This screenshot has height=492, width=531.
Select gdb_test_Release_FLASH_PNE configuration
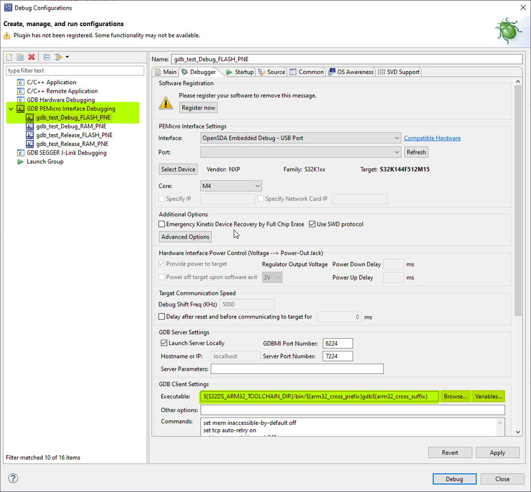point(74,135)
